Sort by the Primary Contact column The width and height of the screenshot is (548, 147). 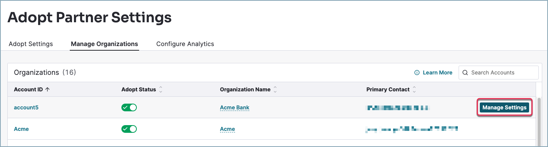tap(414, 89)
